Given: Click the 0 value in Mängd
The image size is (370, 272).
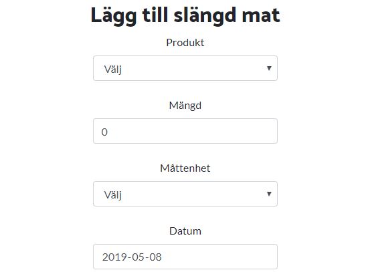Looking at the screenshot, I should pos(104,132).
